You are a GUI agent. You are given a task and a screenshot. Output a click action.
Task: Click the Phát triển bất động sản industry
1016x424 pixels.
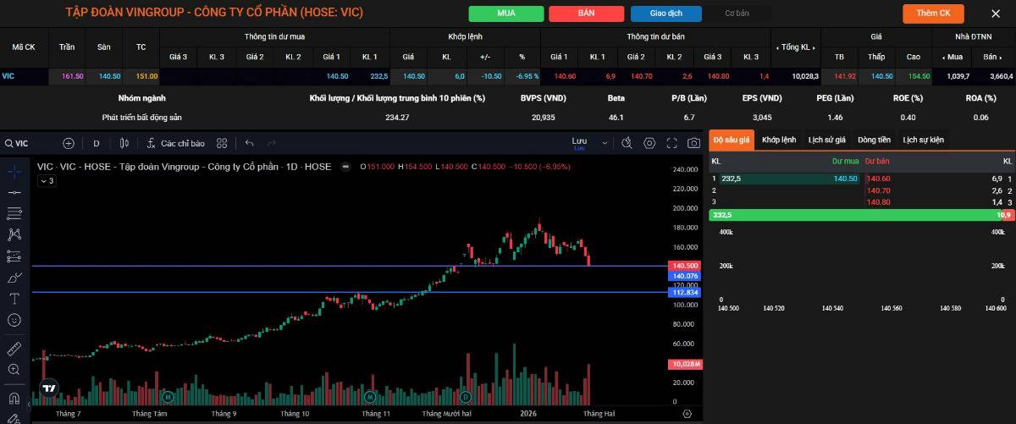[142, 117]
